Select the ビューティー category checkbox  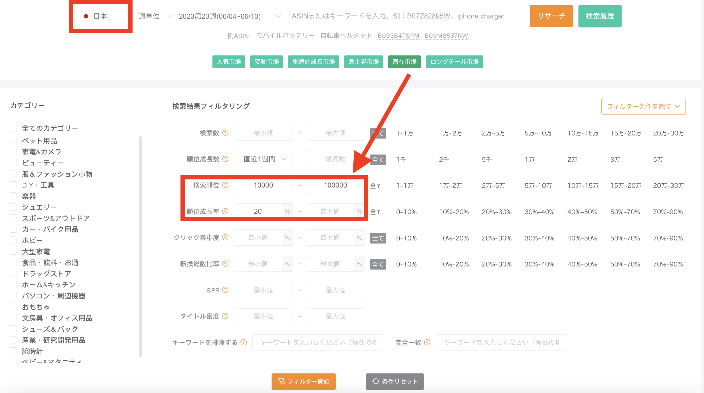[13, 163]
